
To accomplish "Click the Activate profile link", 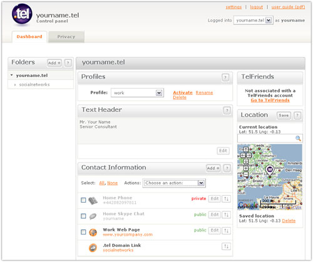I will coord(183,93).
